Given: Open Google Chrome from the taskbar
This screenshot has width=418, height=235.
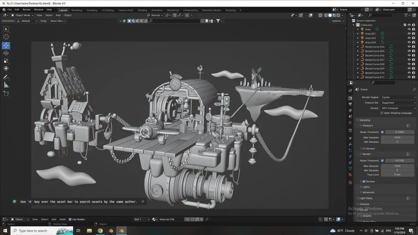Looking at the screenshot, I should [x=100, y=230].
